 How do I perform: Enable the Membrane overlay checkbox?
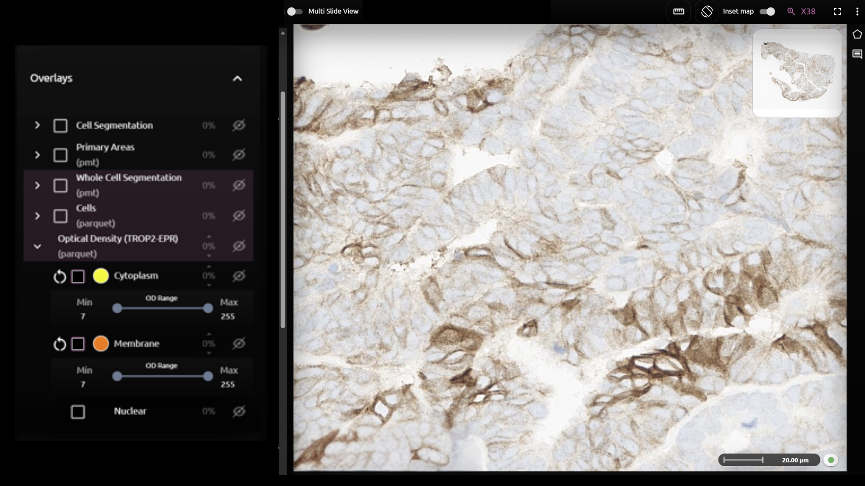pos(78,344)
